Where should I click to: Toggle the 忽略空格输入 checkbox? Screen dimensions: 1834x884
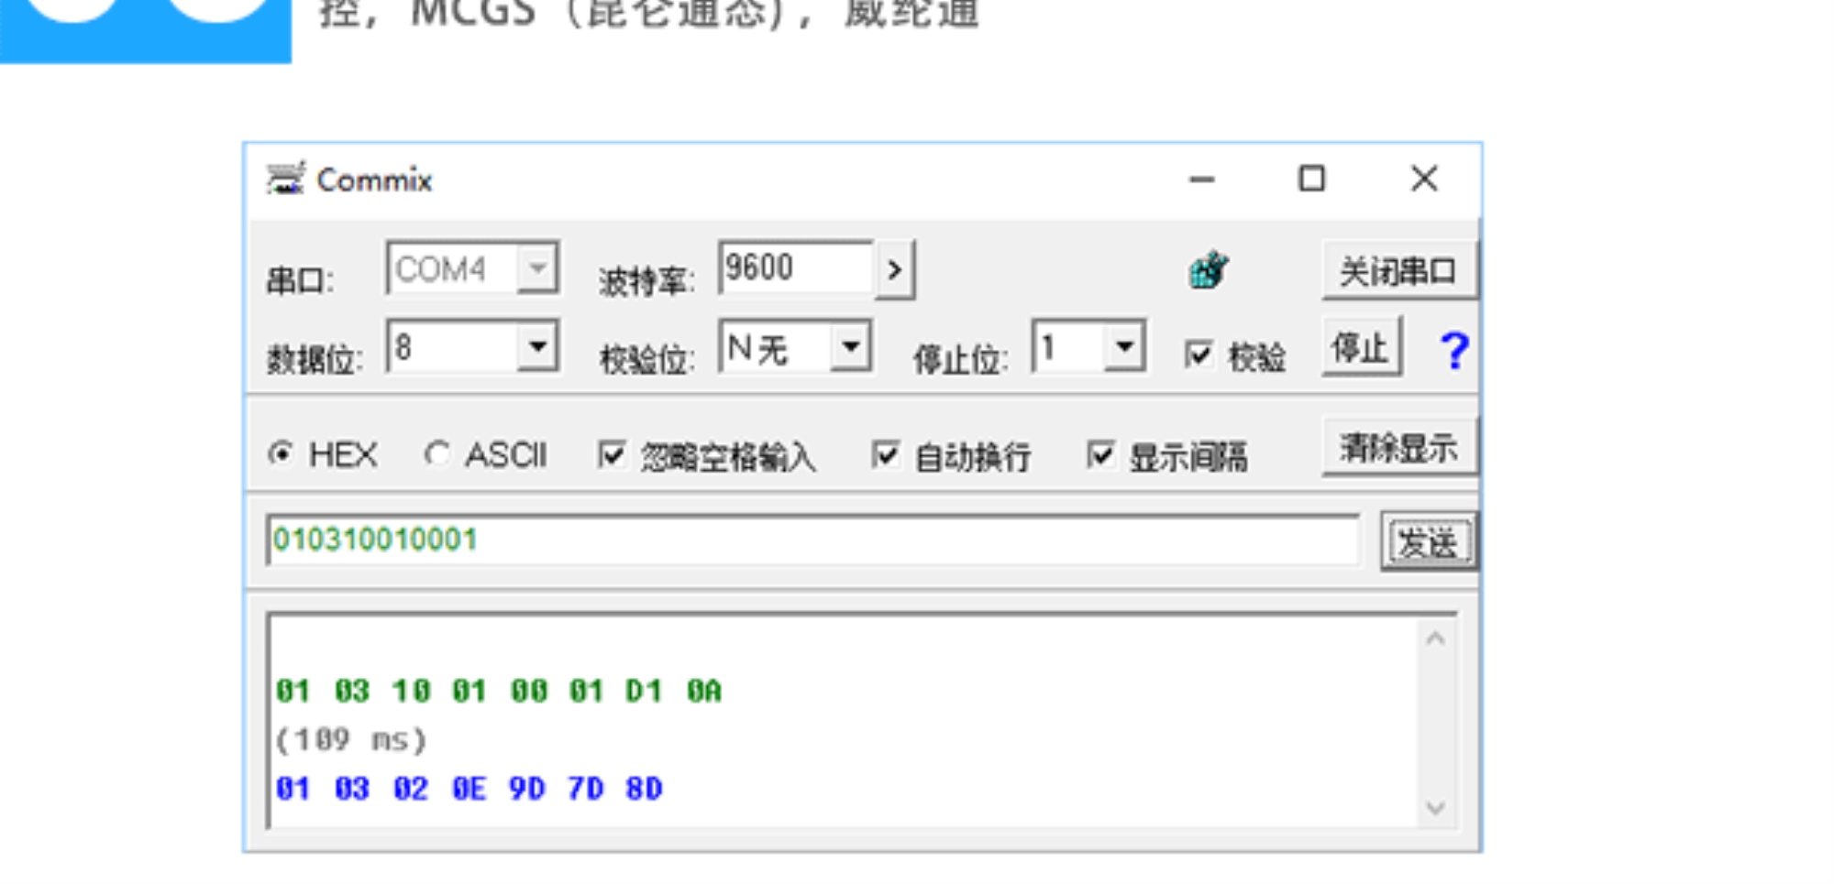(612, 454)
